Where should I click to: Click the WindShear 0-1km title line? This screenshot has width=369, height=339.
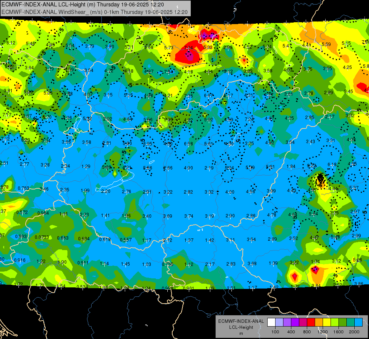(x=94, y=12)
